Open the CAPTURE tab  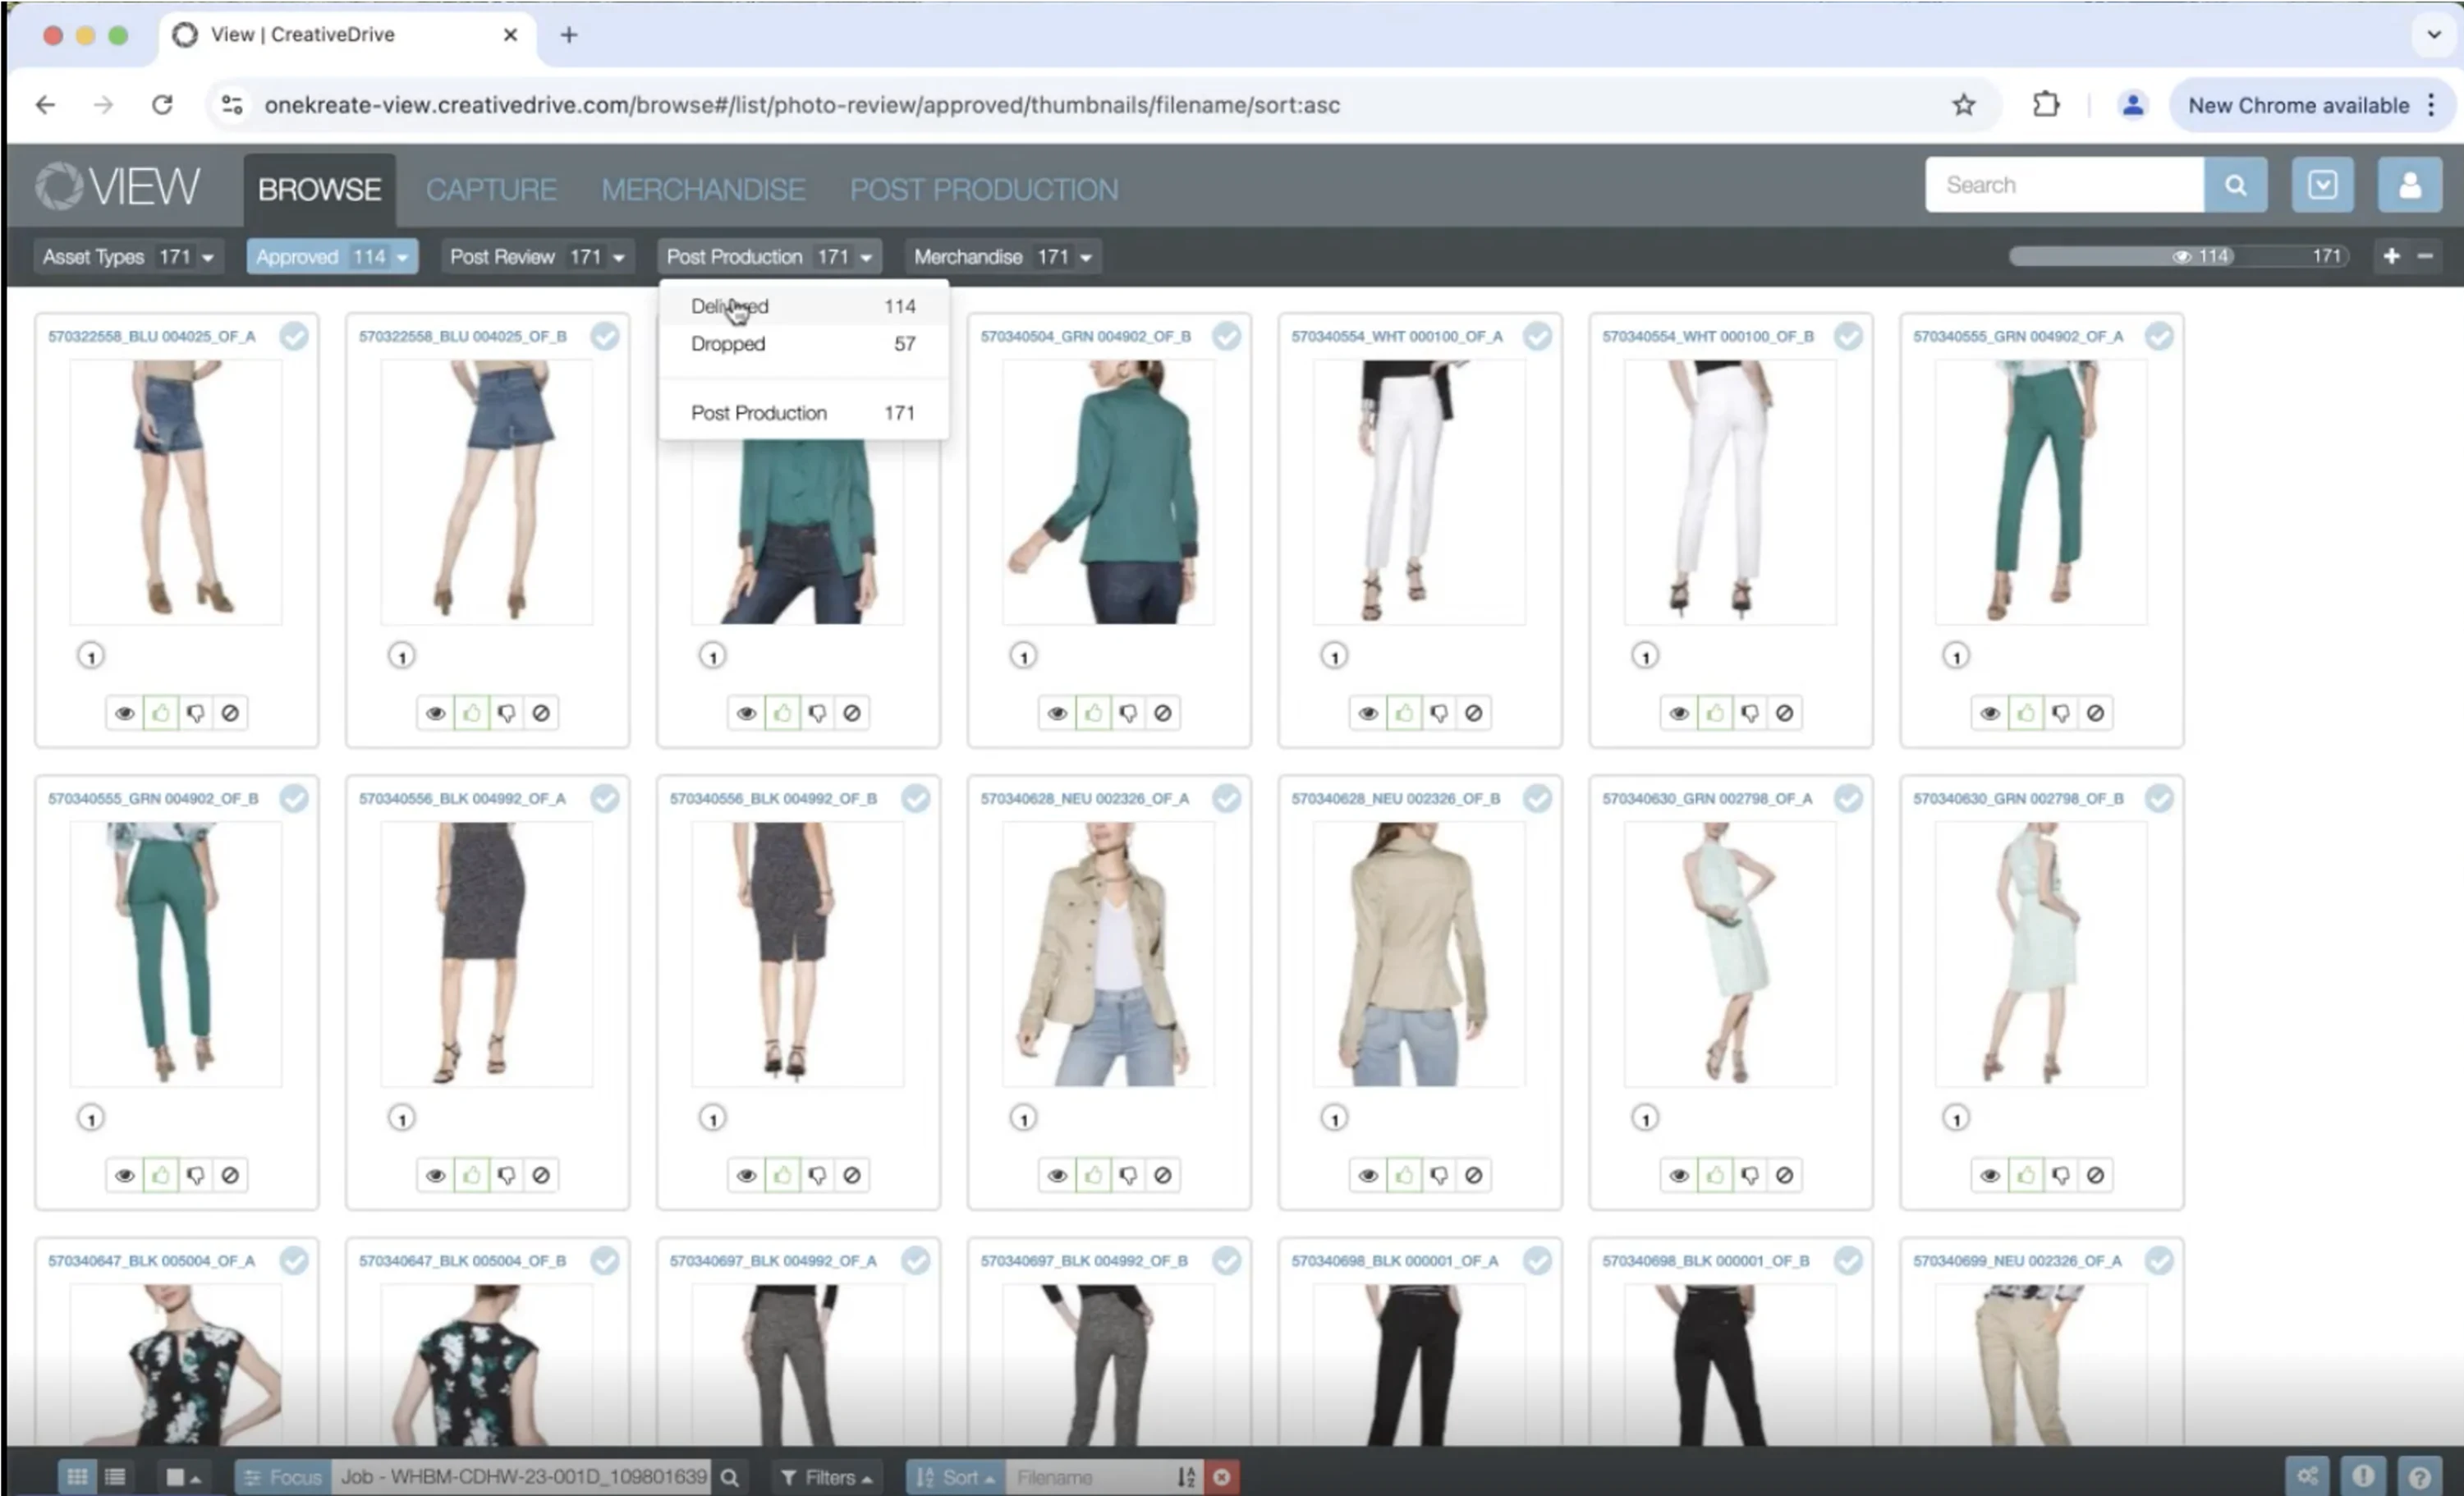(491, 189)
